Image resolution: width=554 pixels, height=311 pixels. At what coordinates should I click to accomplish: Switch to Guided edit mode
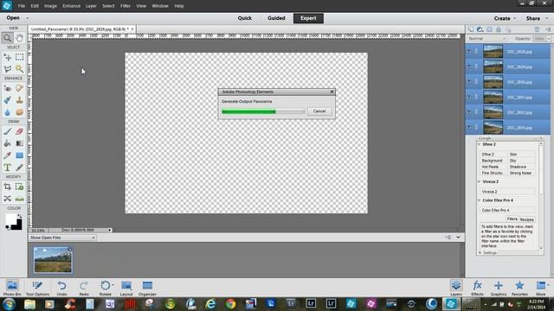pos(276,18)
